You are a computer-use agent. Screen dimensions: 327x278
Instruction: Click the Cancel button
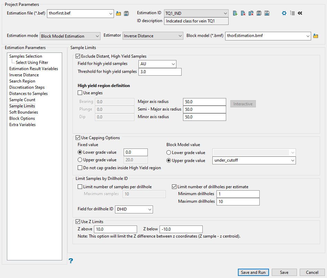pyautogui.click(x=312, y=272)
